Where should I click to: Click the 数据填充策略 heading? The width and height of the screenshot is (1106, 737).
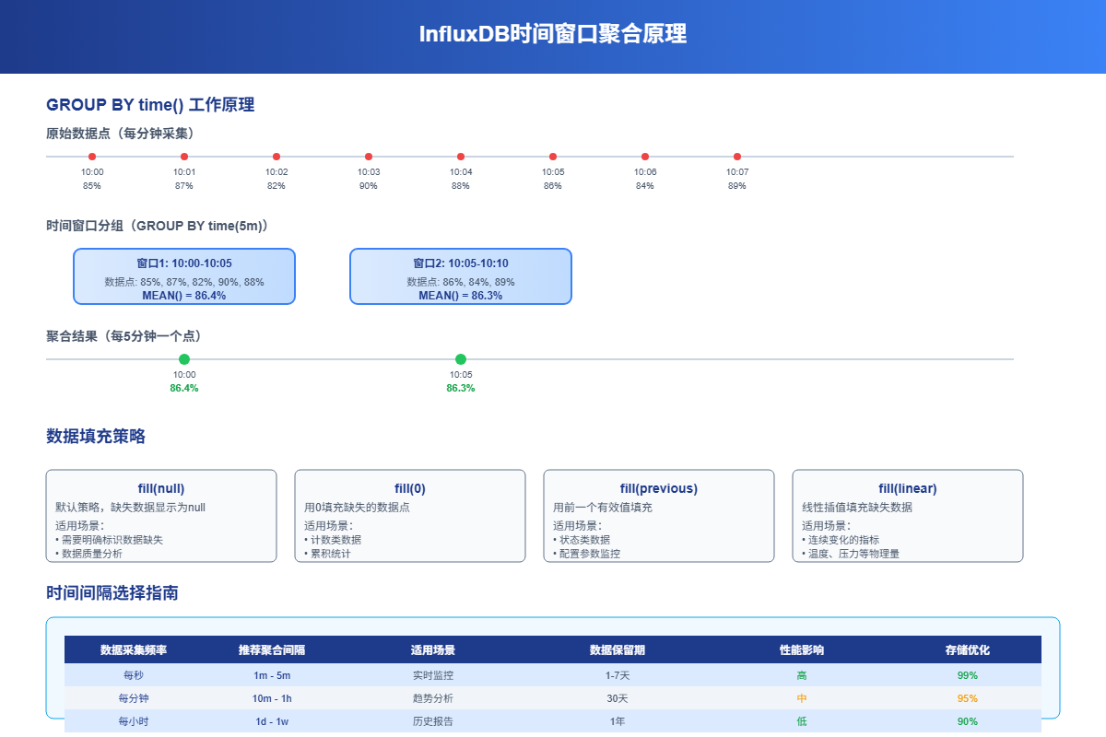coord(96,437)
